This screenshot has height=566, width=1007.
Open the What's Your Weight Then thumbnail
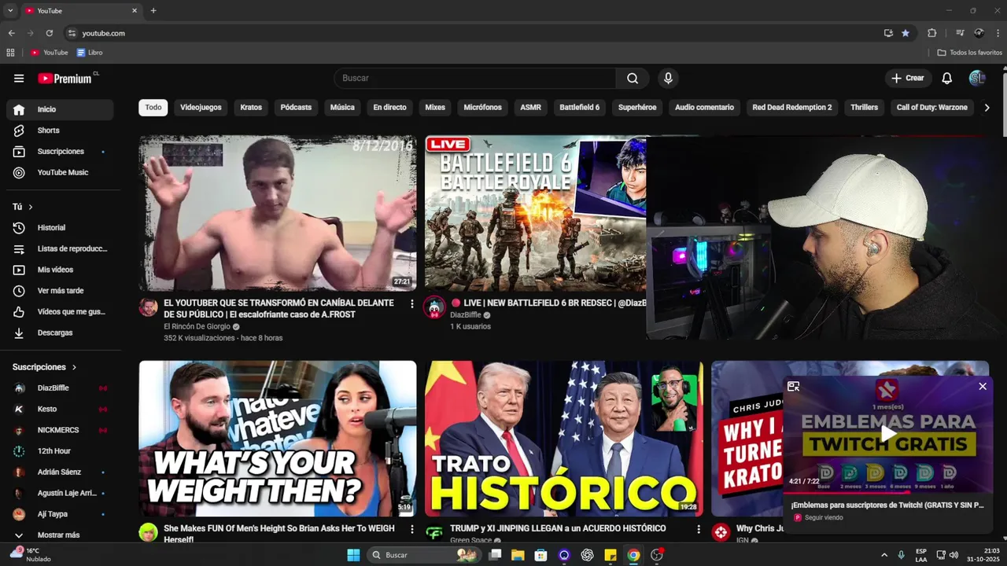(x=278, y=439)
